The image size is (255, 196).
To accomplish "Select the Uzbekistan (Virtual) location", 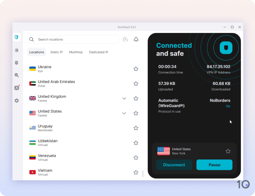I will [84, 143].
